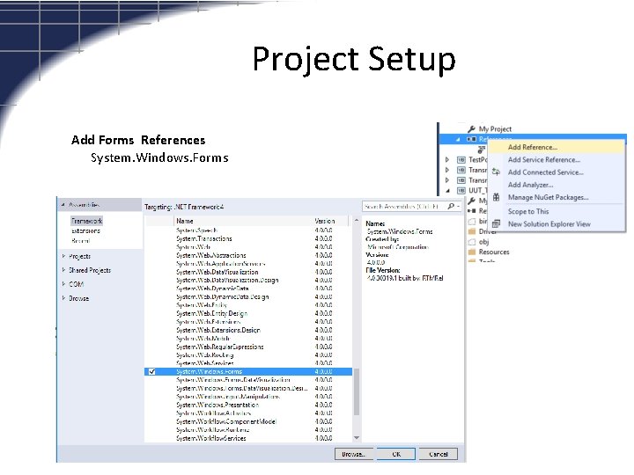
Task: Choose Add Reference... from context menu
Action: click(x=556, y=147)
